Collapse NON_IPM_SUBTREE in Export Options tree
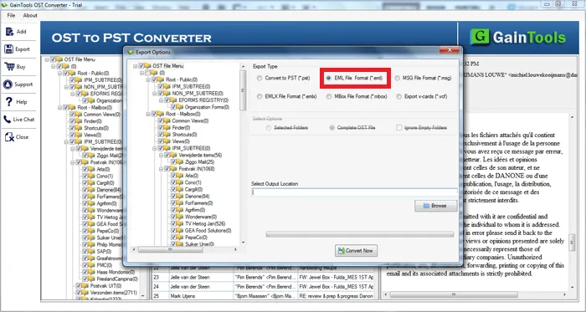 point(155,94)
